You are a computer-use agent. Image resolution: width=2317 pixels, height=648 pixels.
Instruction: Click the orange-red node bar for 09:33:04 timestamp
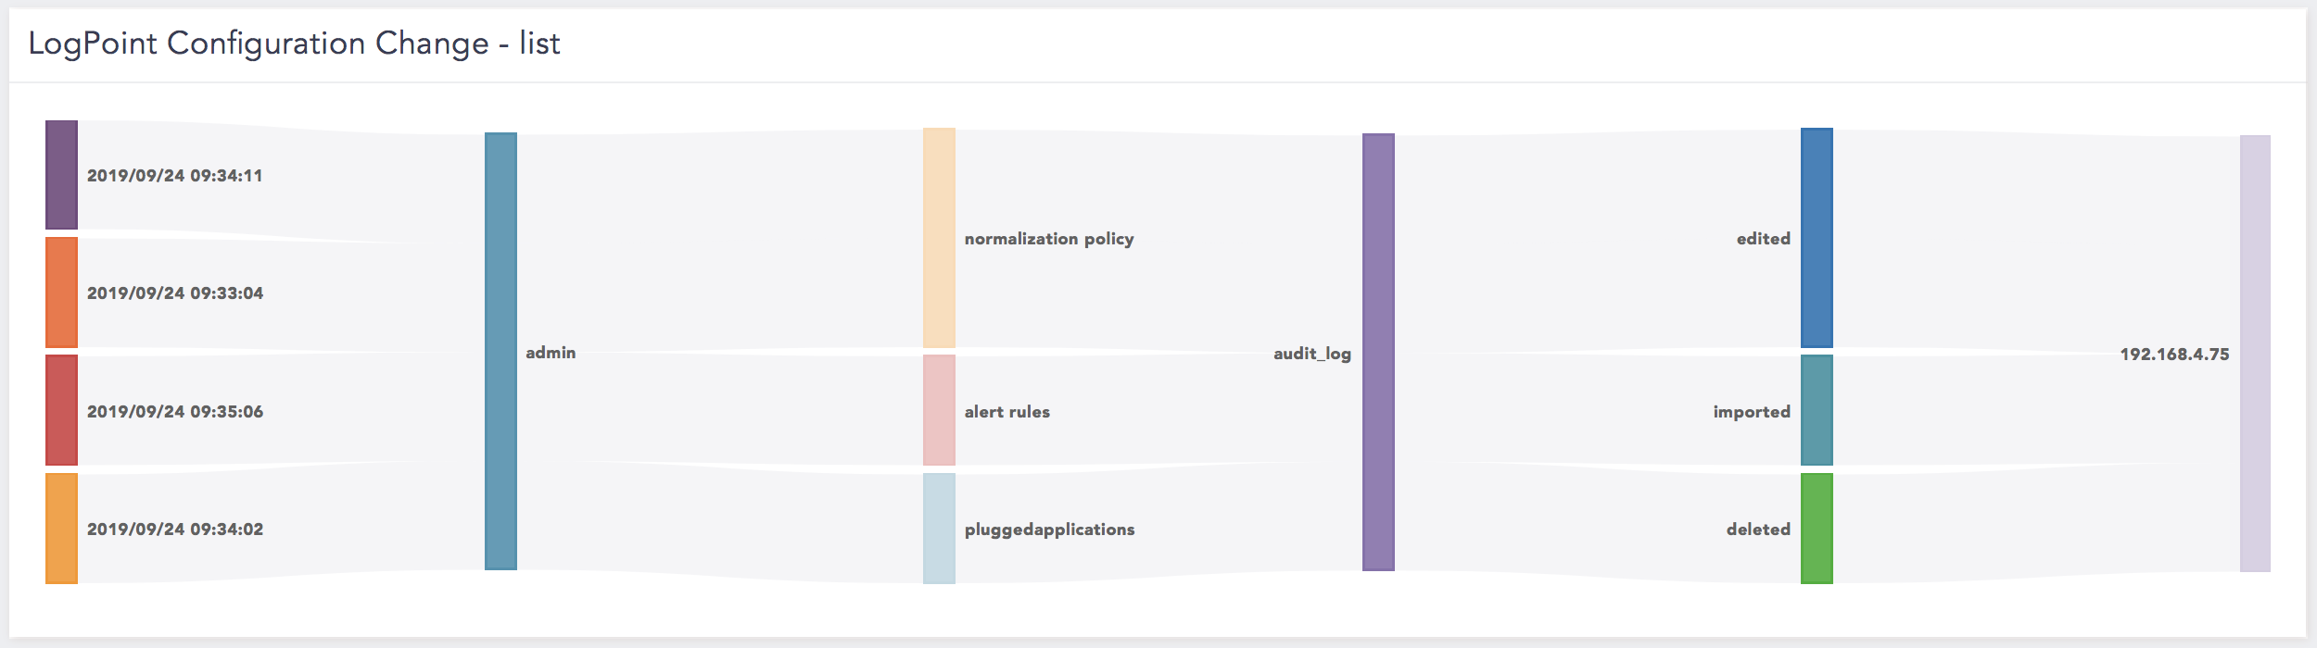61,293
